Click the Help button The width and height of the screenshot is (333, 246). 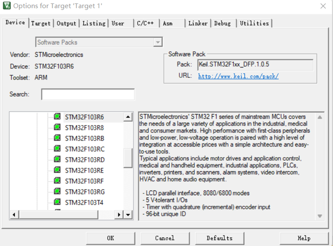point(304,238)
